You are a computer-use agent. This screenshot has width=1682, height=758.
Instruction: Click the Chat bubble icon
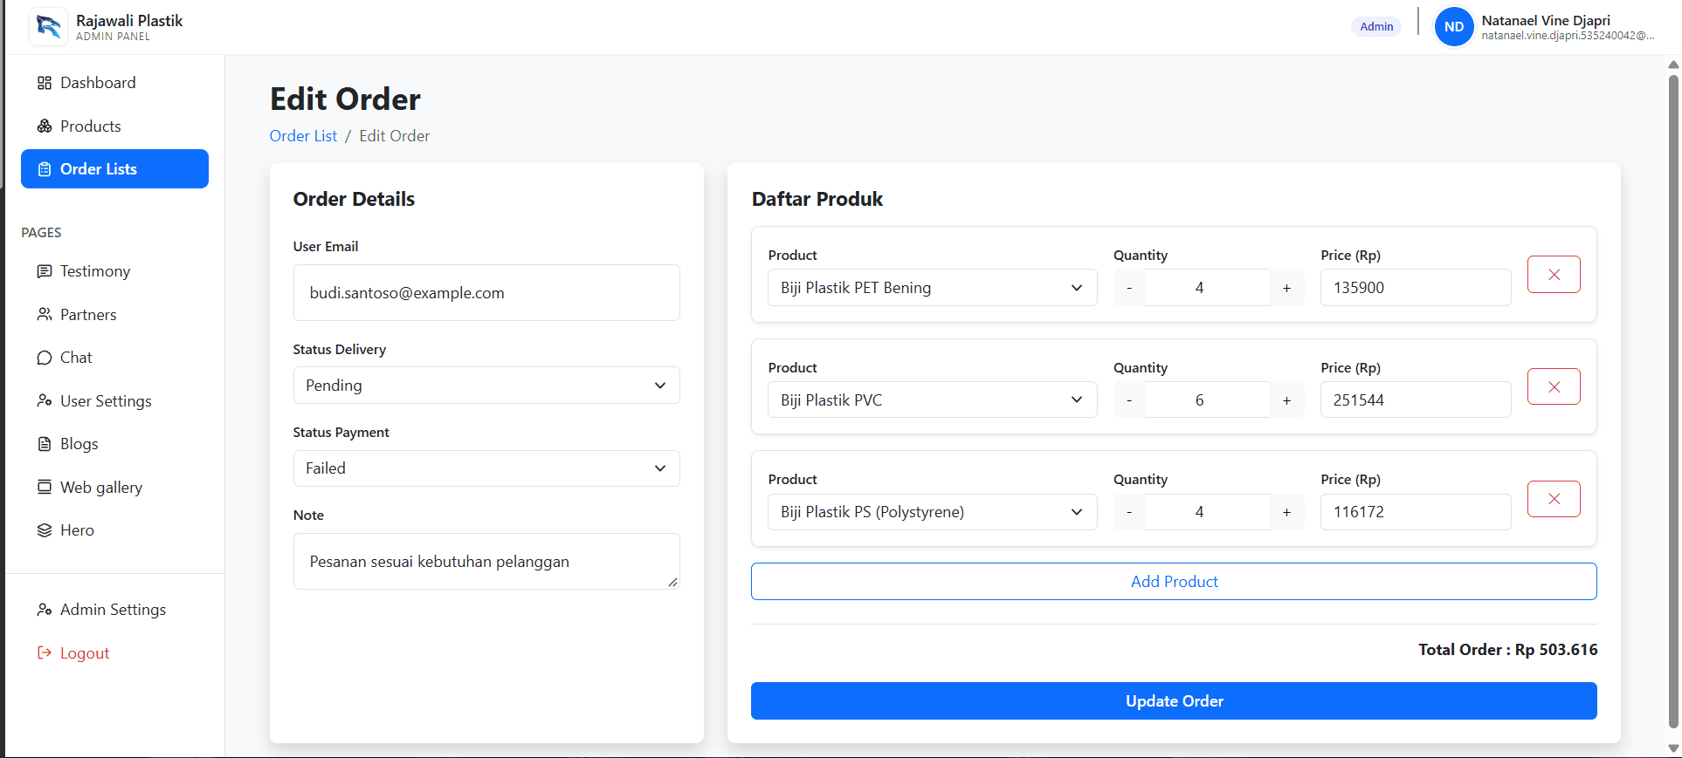click(45, 358)
